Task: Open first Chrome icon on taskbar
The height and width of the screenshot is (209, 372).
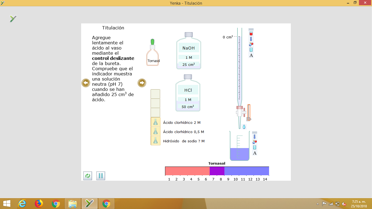Action: (x=56, y=204)
